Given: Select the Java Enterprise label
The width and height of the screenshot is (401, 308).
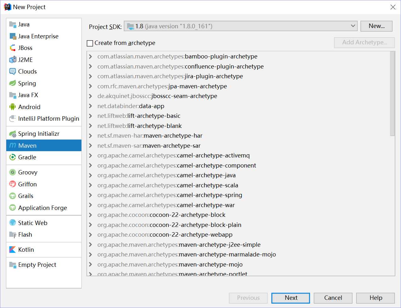Looking at the screenshot, I should pyautogui.click(x=38, y=36).
